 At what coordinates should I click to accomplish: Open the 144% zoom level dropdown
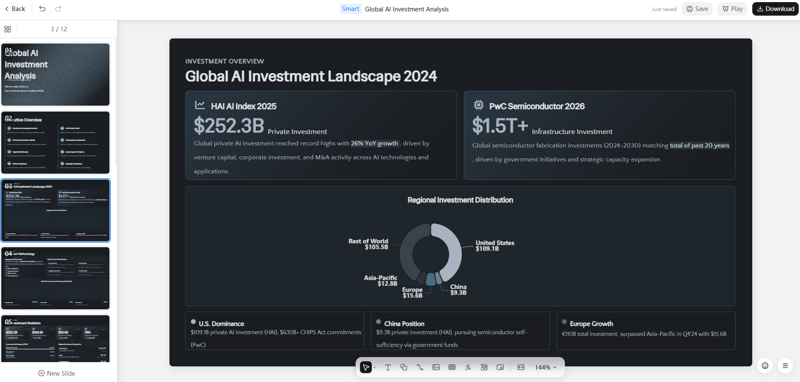545,367
